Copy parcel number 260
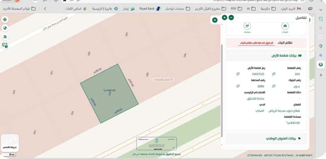Image resolution: width=326 pixels, height=159 pixels. point(273,74)
